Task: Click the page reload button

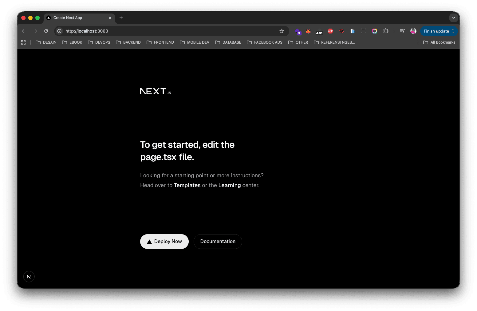Action: (x=46, y=31)
